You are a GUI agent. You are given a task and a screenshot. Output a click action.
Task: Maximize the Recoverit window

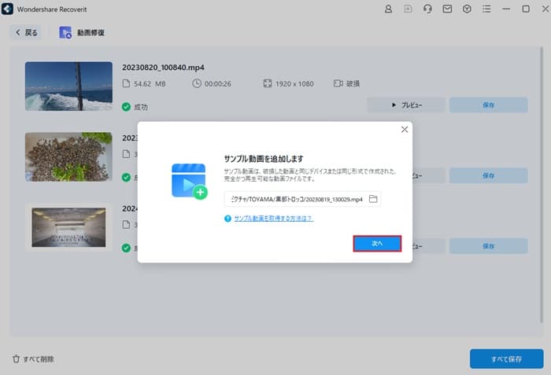pyautogui.click(x=526, y=9)
